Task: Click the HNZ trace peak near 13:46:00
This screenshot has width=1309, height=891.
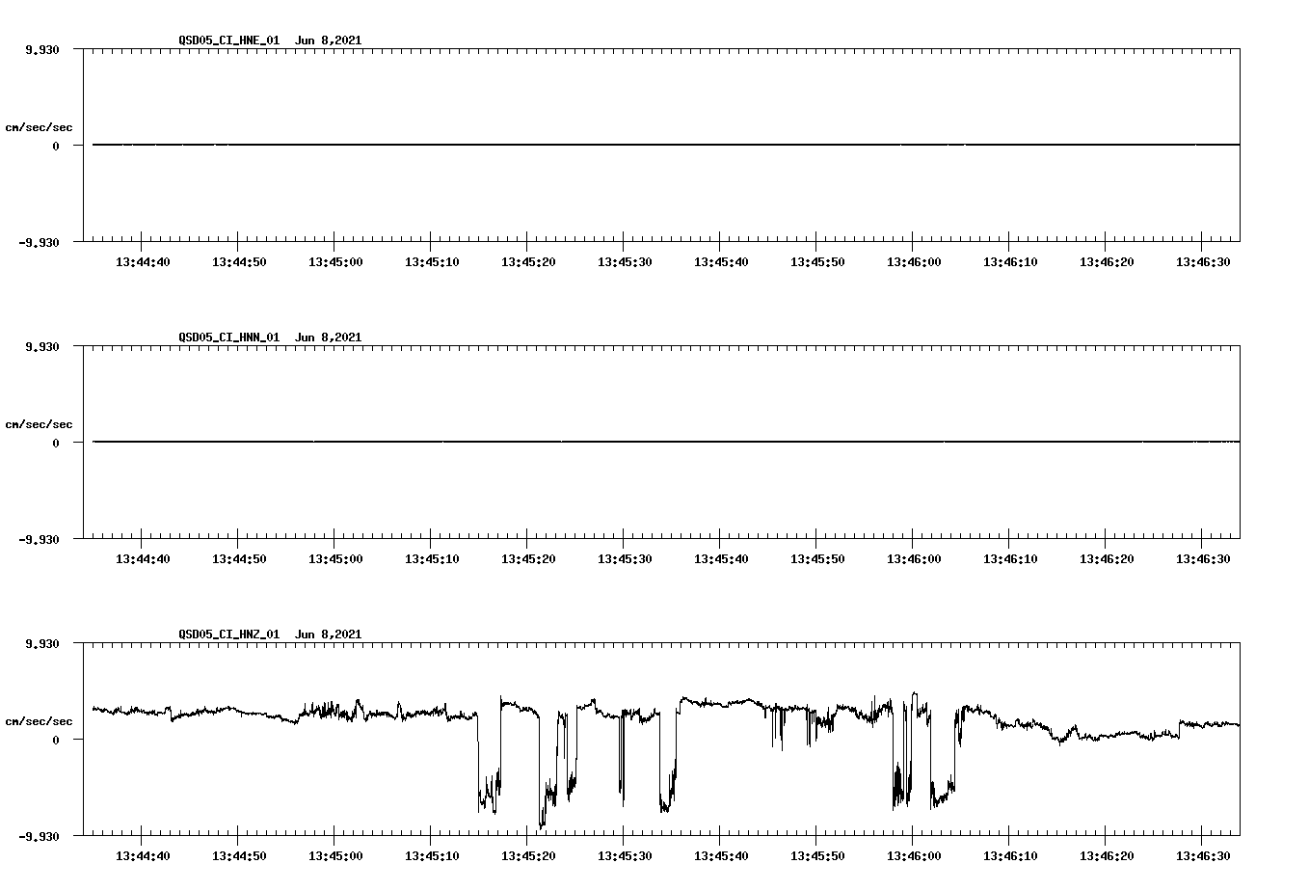Action: coord(914,693)
